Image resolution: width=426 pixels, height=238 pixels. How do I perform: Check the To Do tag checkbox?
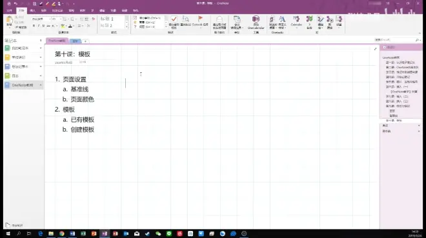click(x=135, y=18)
